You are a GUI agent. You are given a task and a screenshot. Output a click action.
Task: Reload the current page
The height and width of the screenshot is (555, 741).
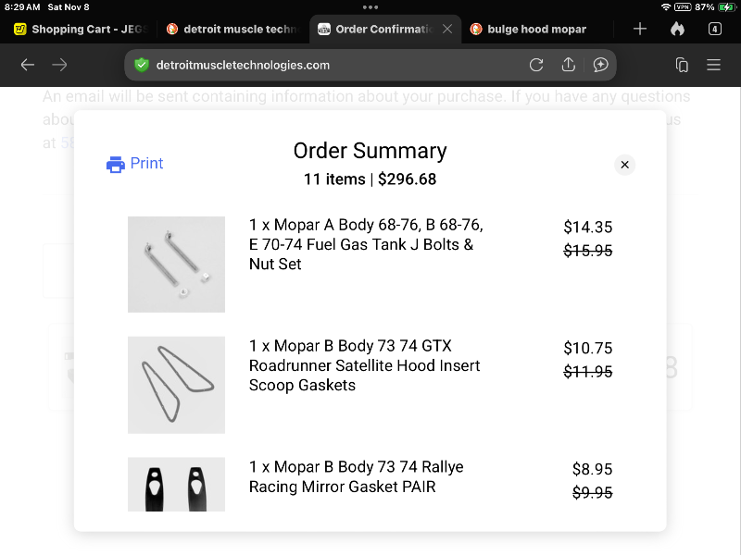pos(536,65)
